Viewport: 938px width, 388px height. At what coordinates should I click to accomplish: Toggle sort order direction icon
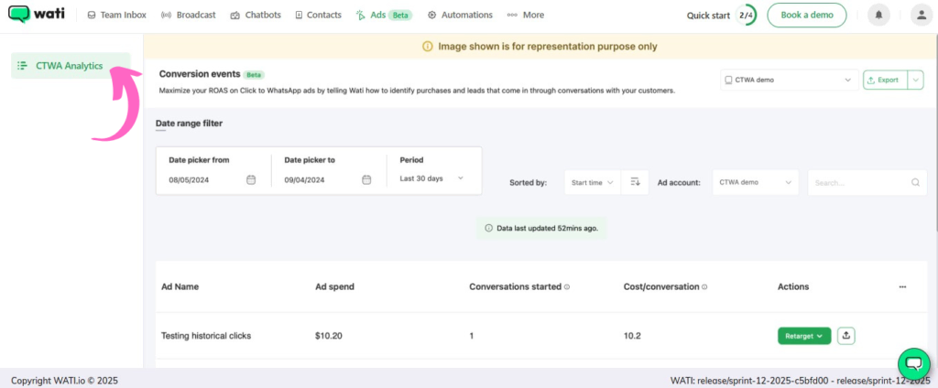click(x=636, y=183)
